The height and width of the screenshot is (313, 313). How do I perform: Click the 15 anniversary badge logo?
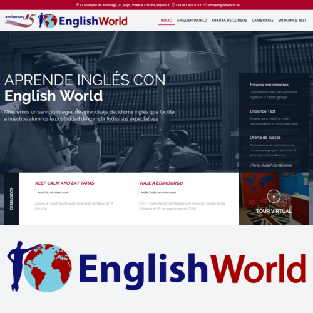pyautogui.click(x=20, y=20)
